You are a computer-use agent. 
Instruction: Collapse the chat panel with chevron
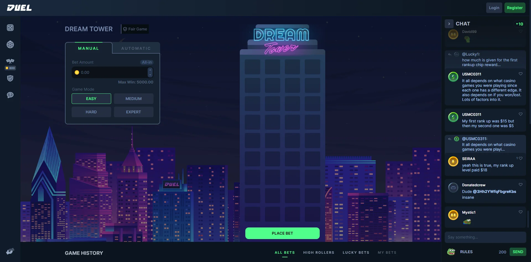[x=449, y=24]
